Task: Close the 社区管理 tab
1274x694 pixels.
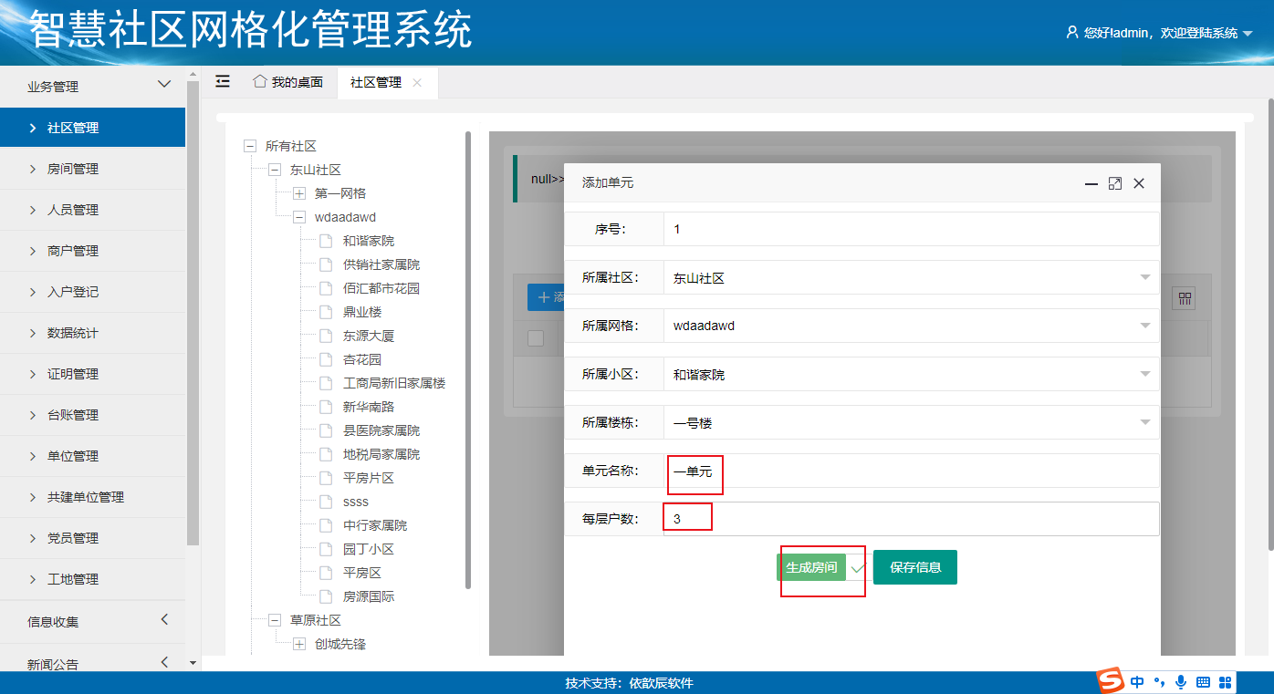Action: [x=417, y=82]
